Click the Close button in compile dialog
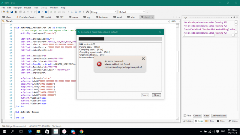Image resolution: width=240 pixels, height=135 pixels. click(156, 95)
